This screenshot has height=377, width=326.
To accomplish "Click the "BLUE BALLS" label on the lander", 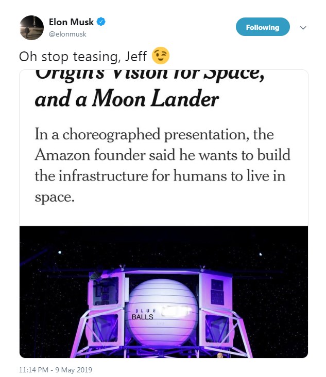I will [143, 314].
